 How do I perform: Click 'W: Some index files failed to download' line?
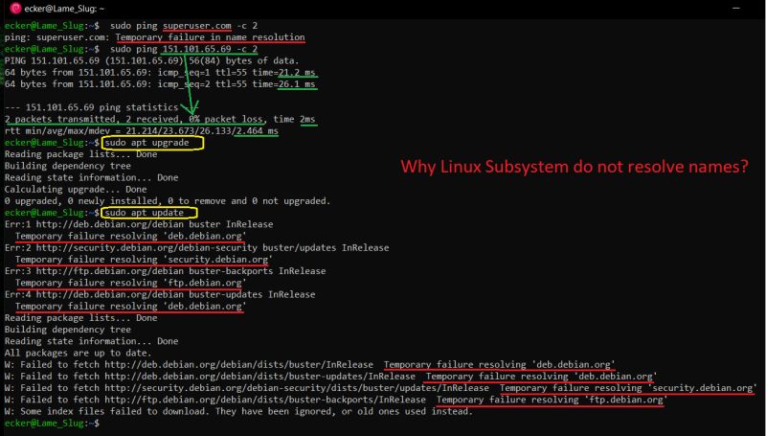point(238,411)
